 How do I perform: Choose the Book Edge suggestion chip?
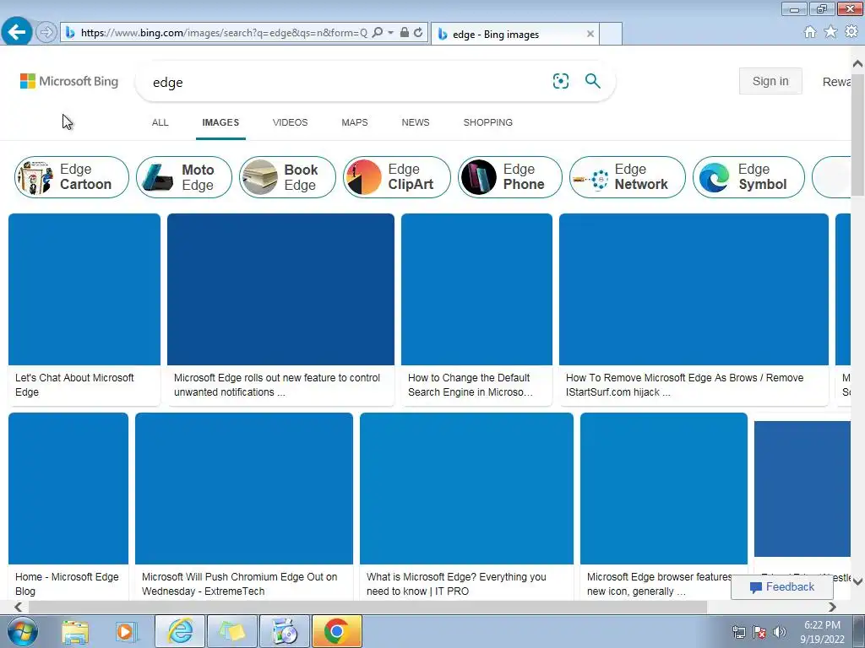point(287,177)
